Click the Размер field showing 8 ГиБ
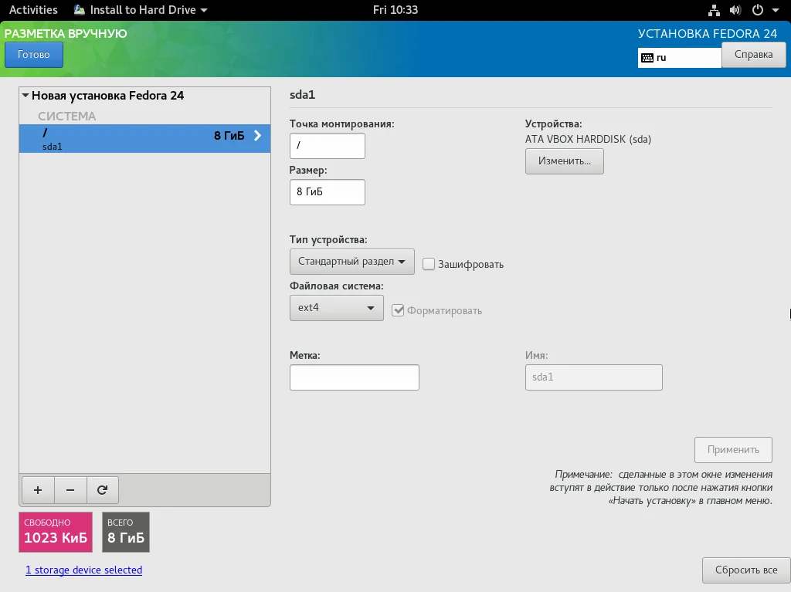Image resolution: width=791 pixels, height=592 pixels. coord(328,192)
